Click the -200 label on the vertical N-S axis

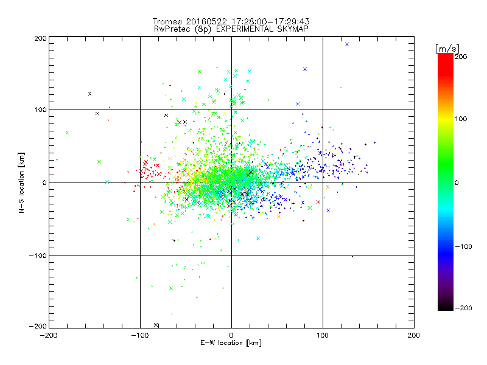point(38,327)
